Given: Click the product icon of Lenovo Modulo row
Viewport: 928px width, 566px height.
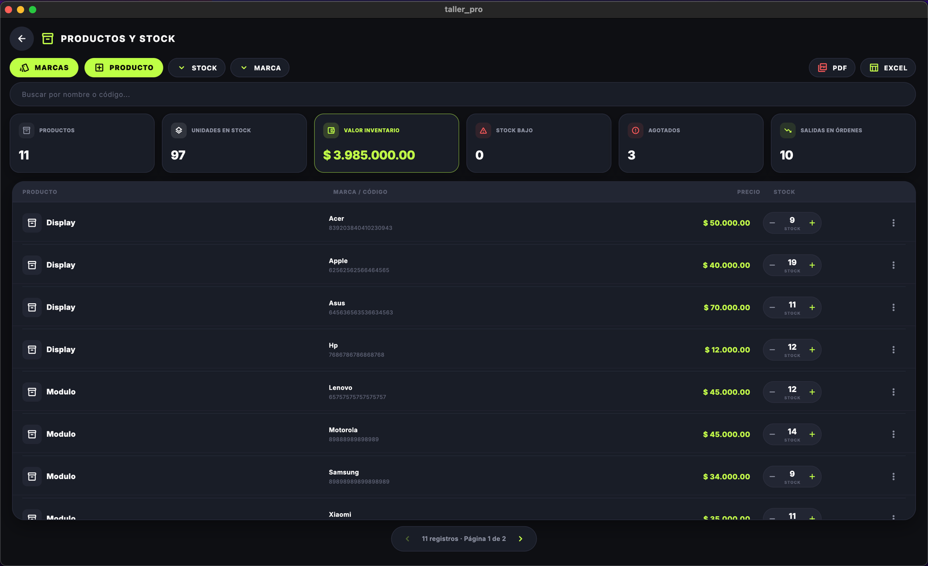Looking at the screenshot, I should tap(32, 393).
